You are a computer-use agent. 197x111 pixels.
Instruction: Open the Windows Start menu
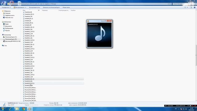(x=3, y=109)
